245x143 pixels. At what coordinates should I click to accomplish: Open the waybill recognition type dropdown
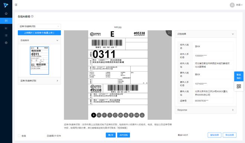(x=39, y=26)
